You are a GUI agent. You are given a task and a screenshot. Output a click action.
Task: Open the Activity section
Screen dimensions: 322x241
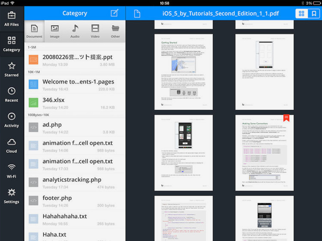click(11, 120)
